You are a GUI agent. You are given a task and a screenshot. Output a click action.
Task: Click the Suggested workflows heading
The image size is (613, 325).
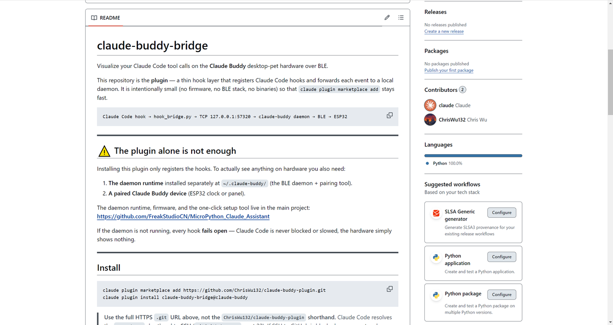(452, 184)
